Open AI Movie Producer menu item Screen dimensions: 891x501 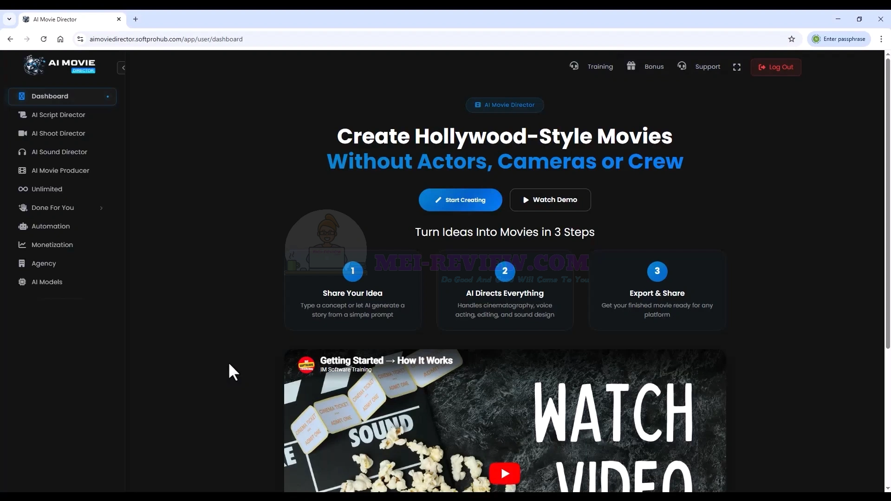[62, 170]
